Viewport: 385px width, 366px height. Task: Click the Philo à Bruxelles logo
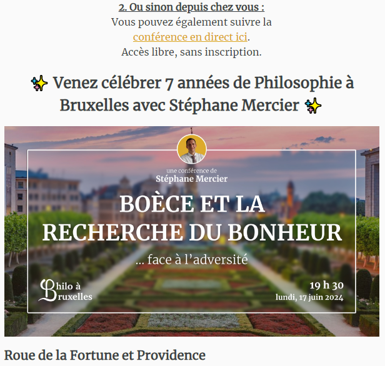point(66,290)
